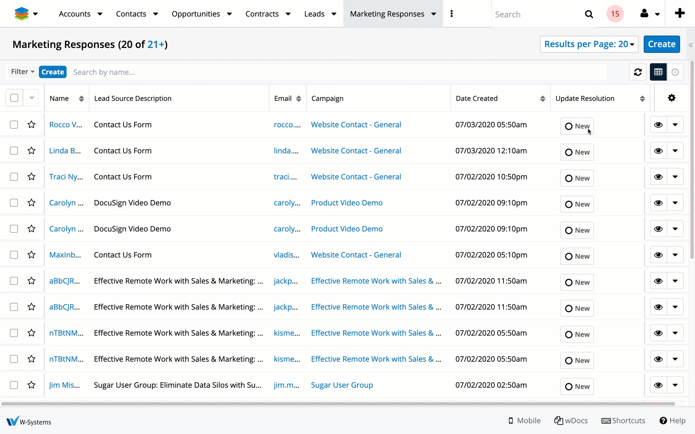695x434 pixels.
Task: Open Sugar User Group campaign link
Action: pyautogui.click(x=342, y=385)
